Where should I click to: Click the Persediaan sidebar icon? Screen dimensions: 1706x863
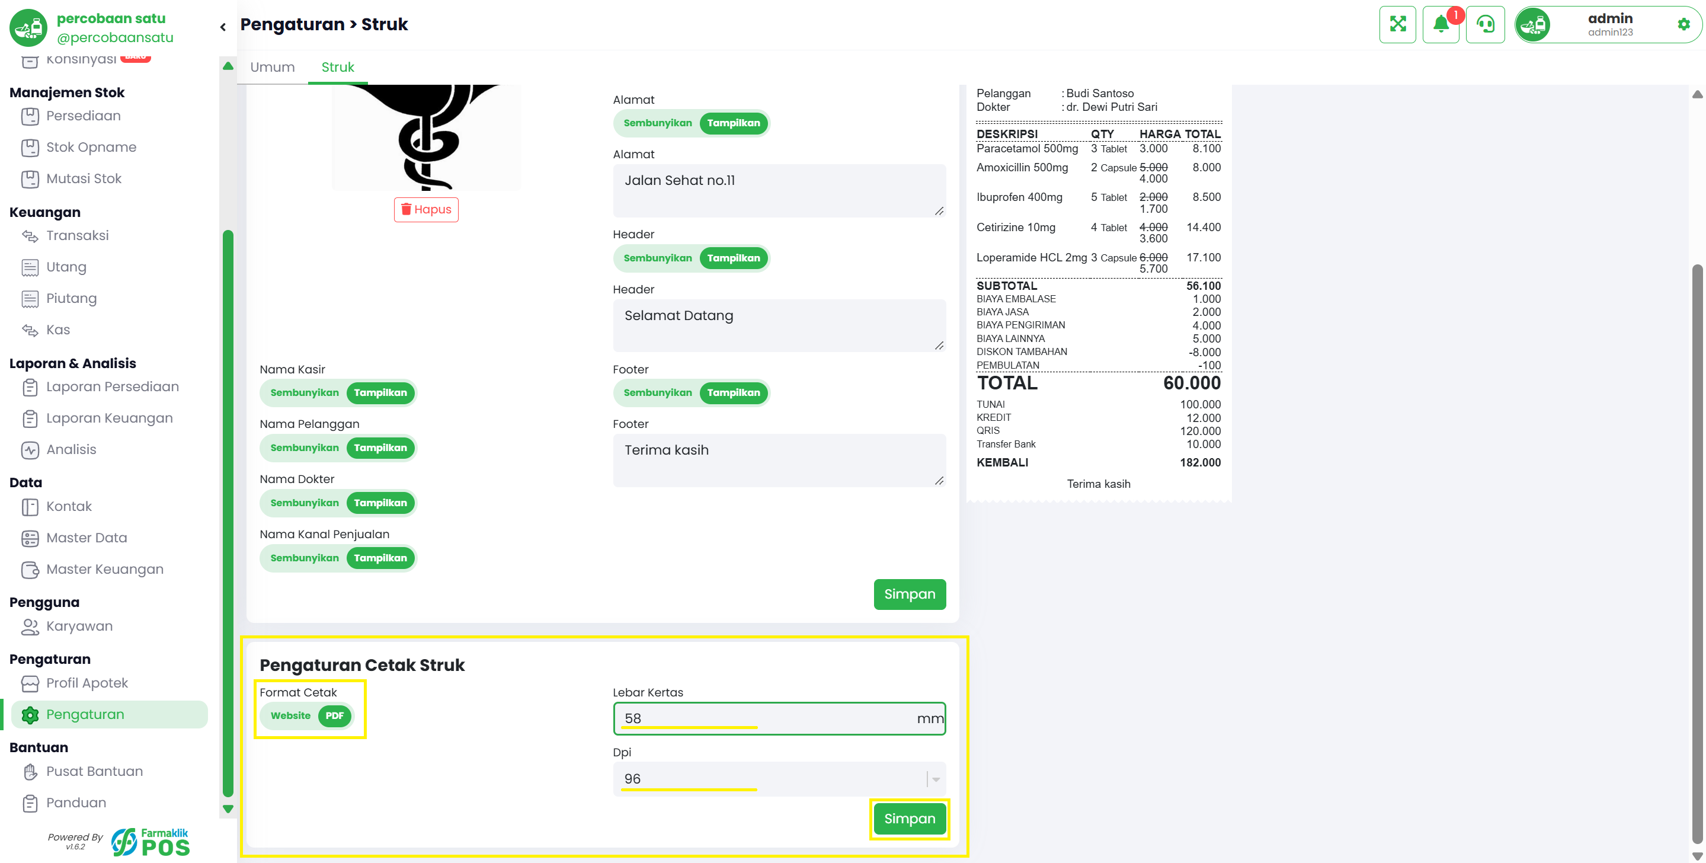pos(30,117)
